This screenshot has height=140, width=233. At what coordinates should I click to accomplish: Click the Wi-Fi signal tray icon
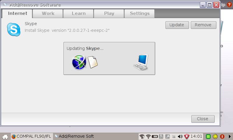tap(148, 136)
